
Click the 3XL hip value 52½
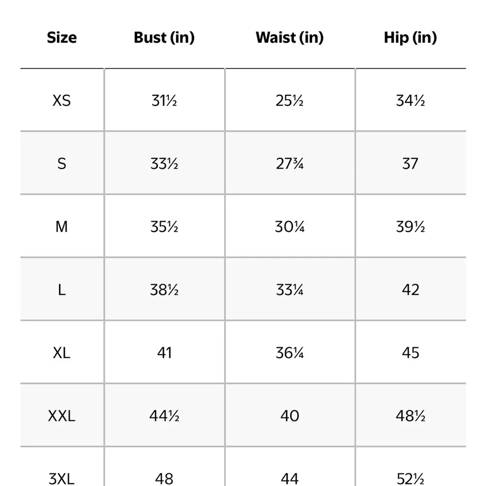tap(410, 478)
